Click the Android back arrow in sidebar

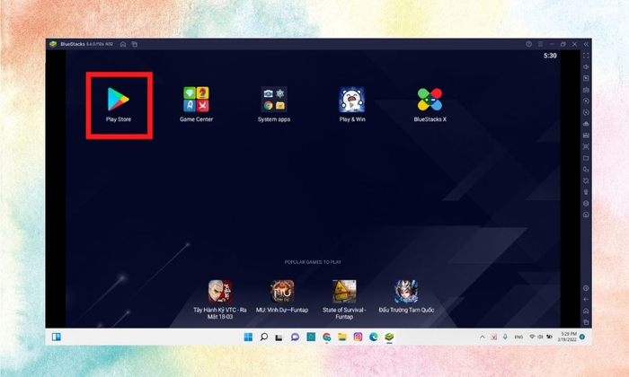(x=586, y=299)
